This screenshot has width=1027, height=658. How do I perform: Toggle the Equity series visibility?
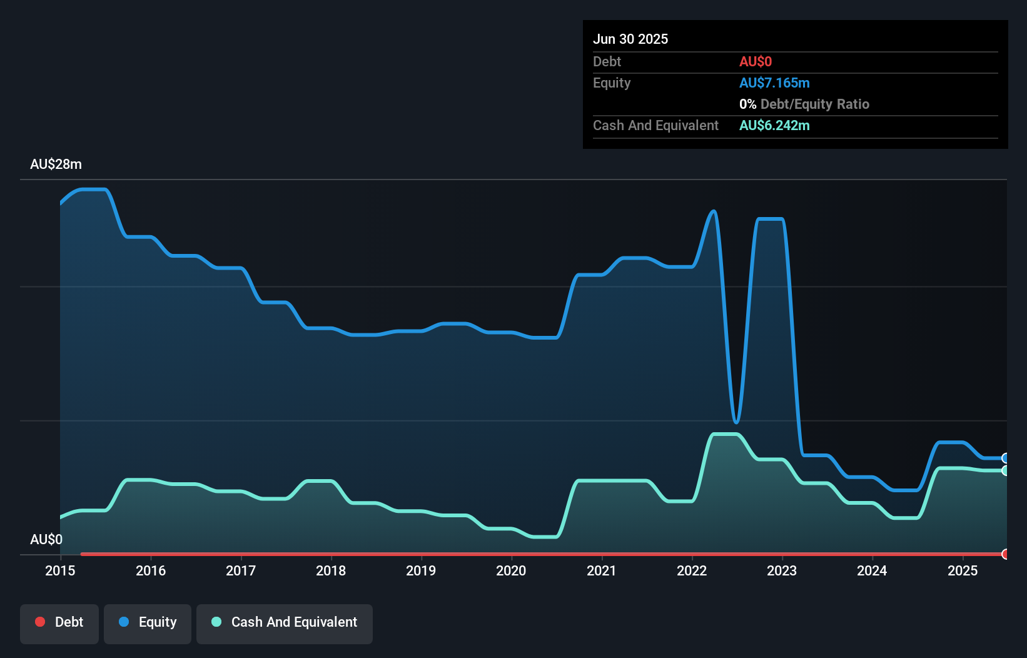tap(148, 622)
